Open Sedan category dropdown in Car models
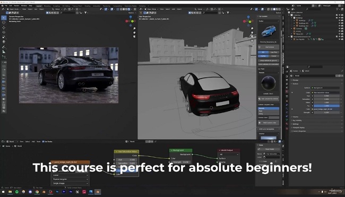This screenshot has width=345, height=197. 269,21
